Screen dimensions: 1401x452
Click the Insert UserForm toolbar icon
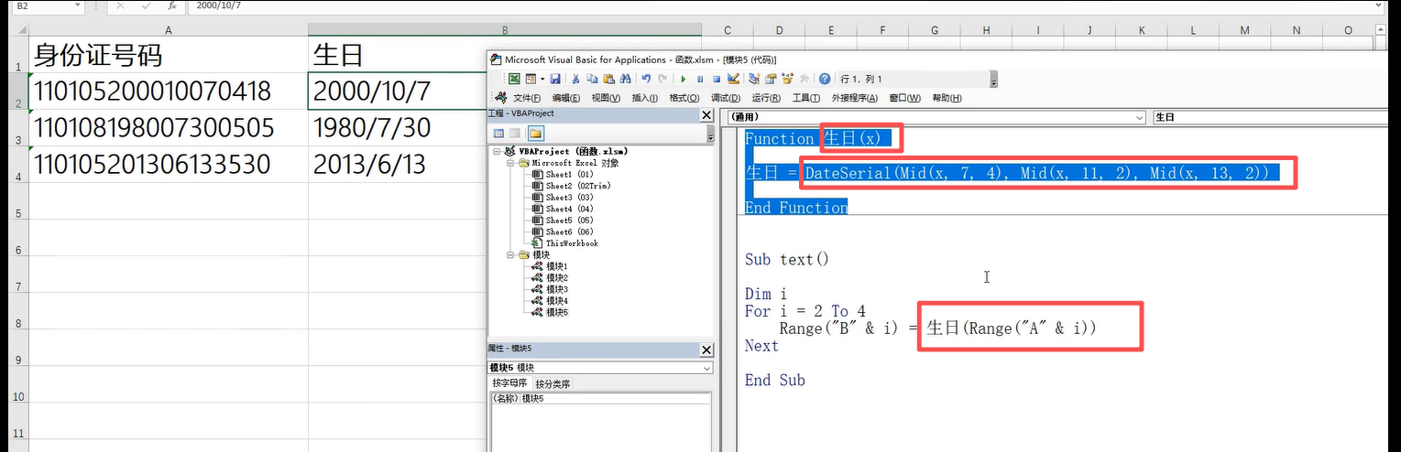(531, 79)
